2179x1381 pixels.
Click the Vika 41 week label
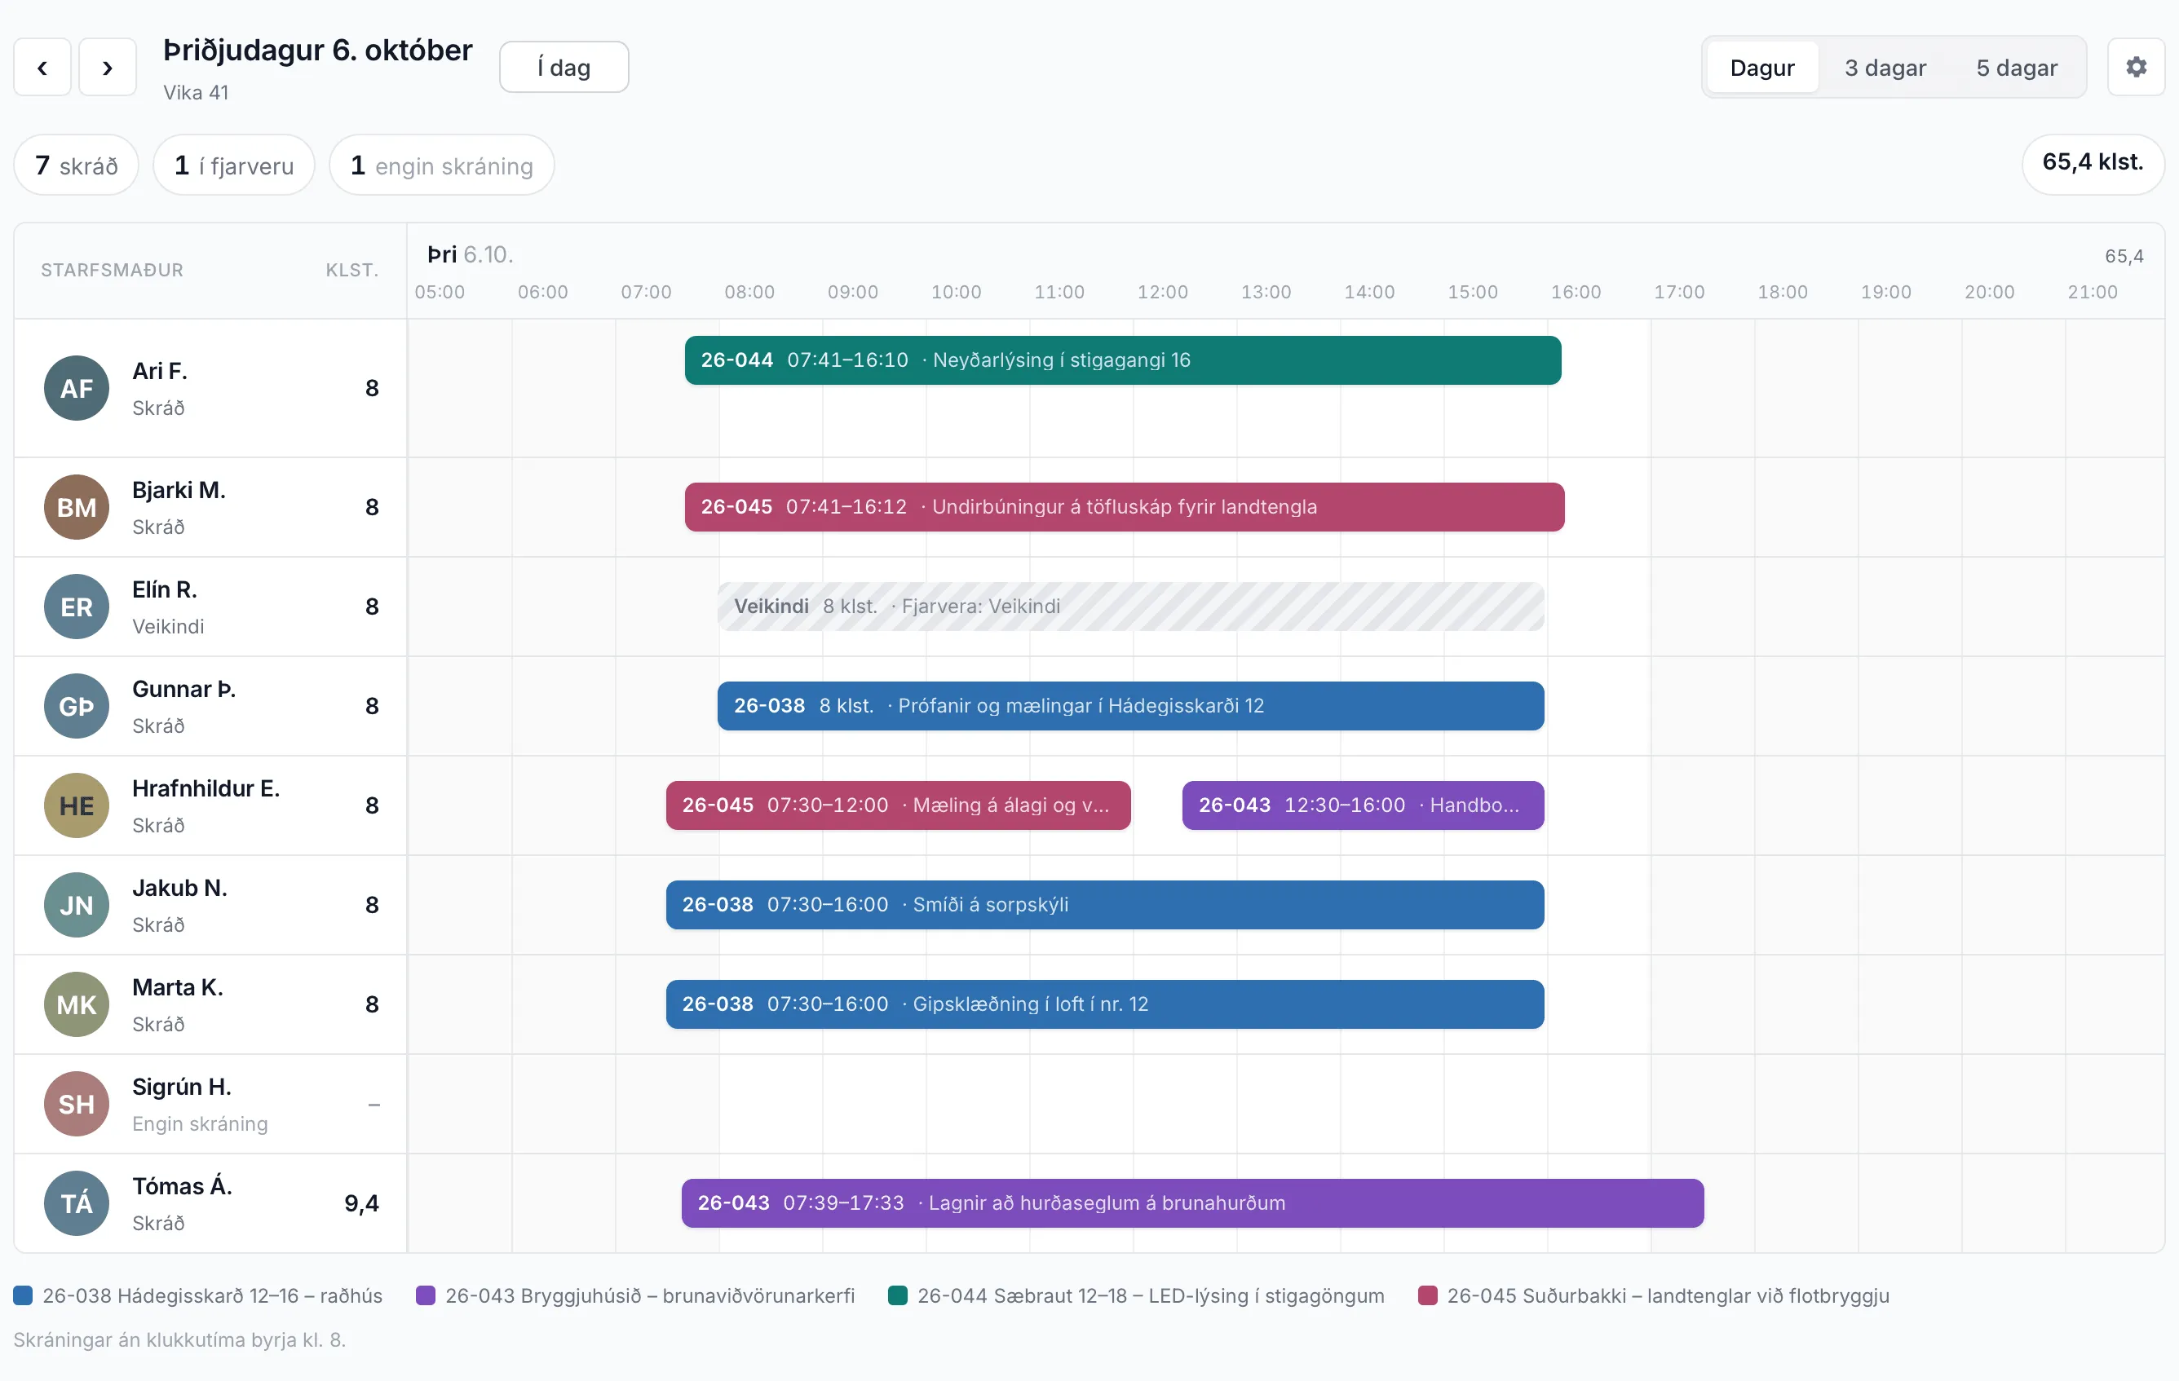point(196,93)
